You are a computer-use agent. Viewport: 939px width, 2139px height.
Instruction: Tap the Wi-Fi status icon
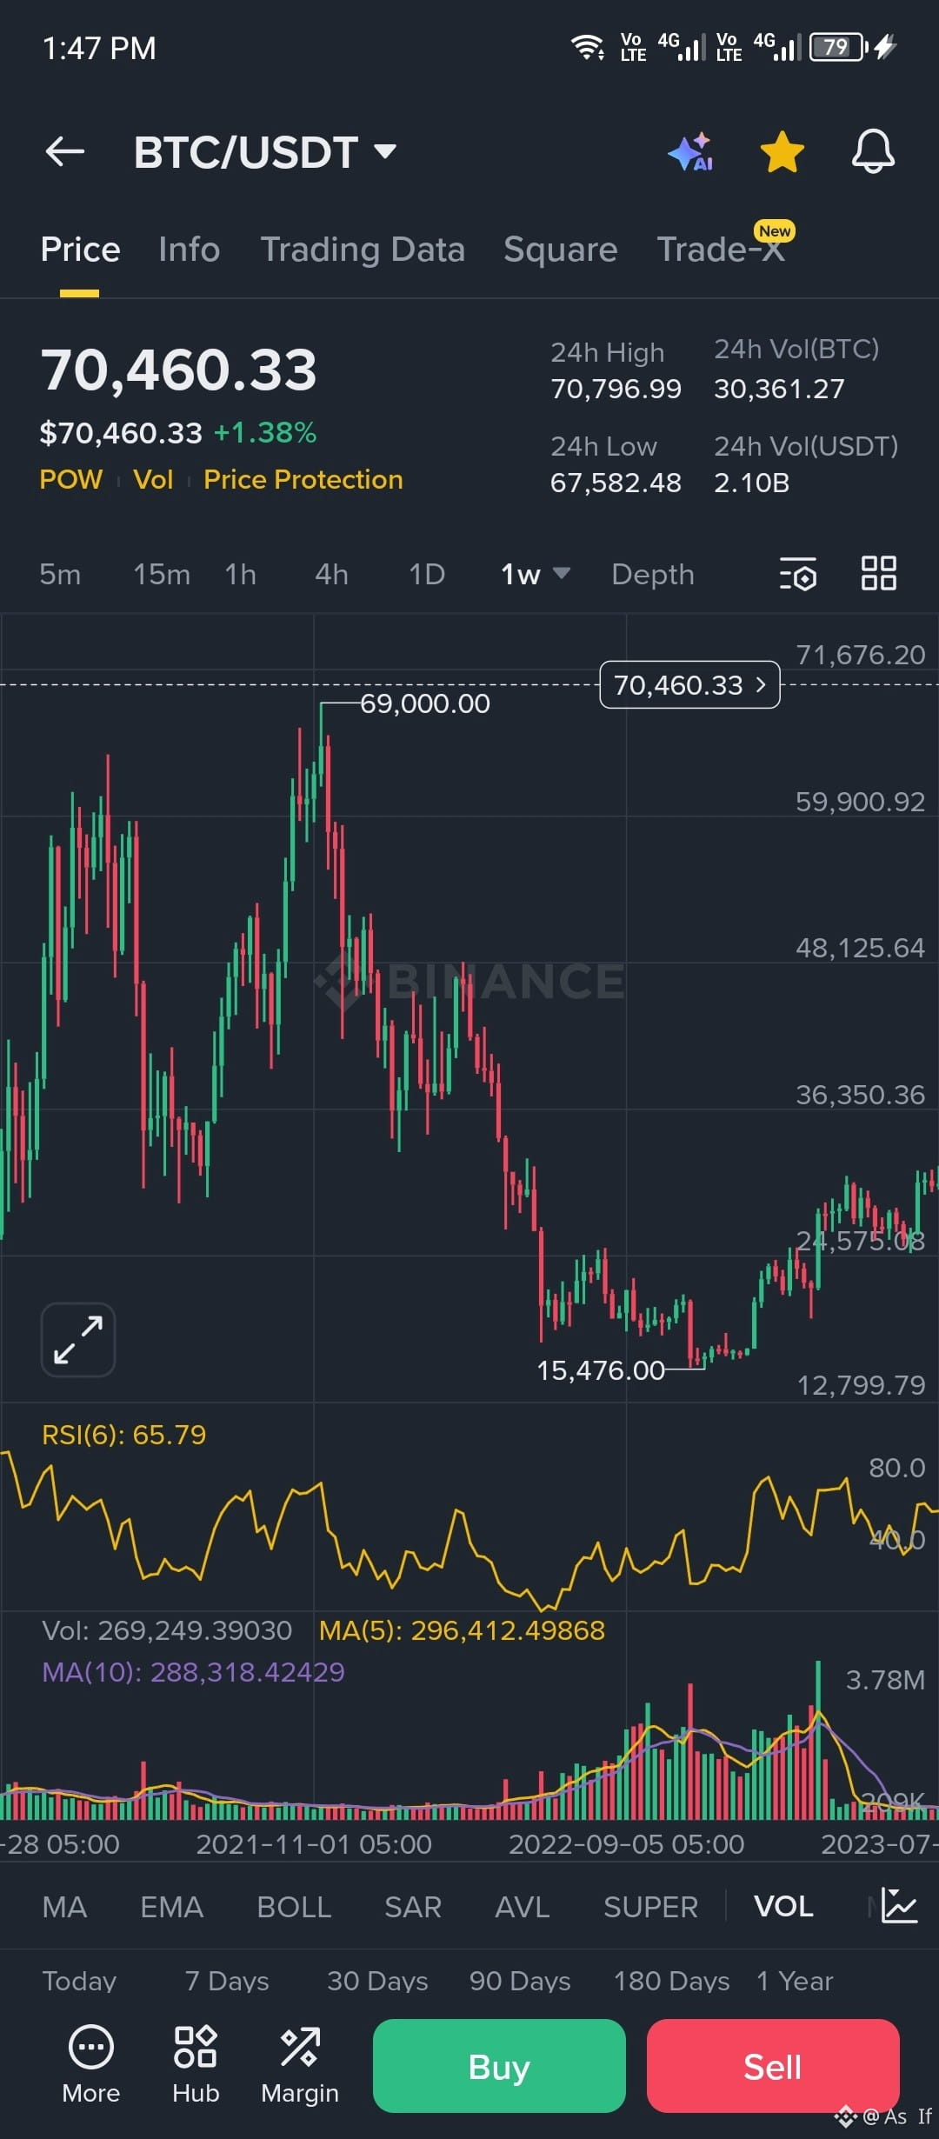coord(588,47)
